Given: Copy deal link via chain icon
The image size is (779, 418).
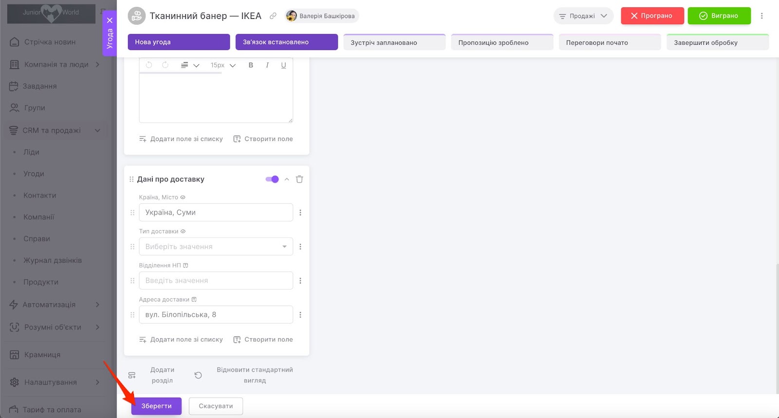Looking at the screenshot, I should [273, 16].
